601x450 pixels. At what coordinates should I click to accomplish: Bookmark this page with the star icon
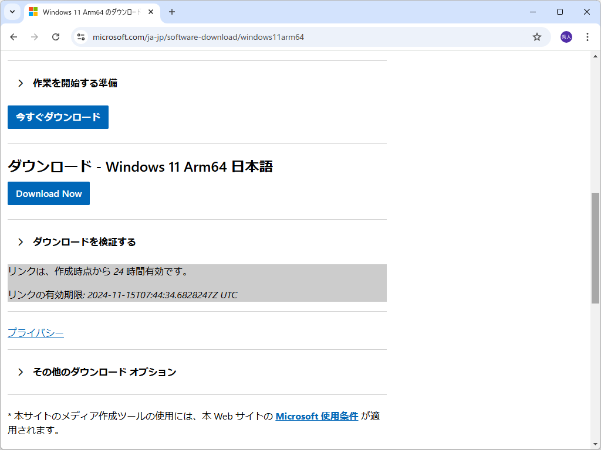(536, 36)
